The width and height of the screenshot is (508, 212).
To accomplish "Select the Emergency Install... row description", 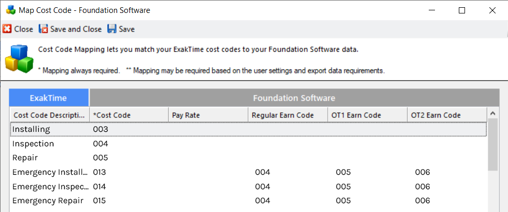I will pyautogui.click(x=50, y=172).
